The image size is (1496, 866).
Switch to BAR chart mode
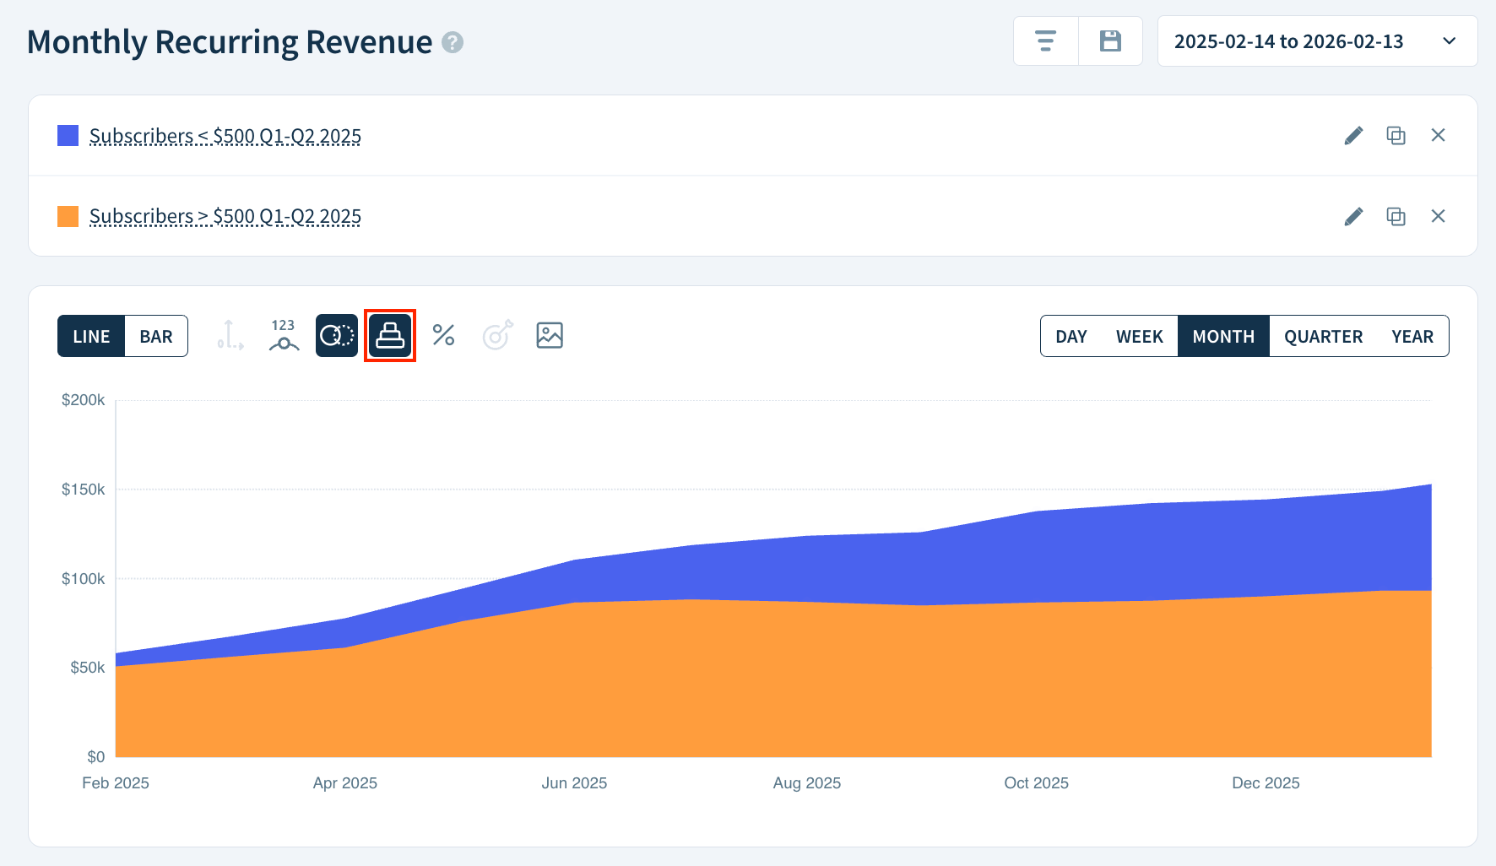(155, 335)
